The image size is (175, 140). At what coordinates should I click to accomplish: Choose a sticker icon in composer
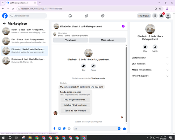64,129
